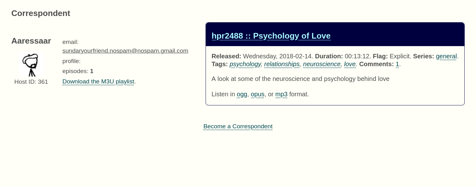Click the Host ID: 361 label
The image size is (476, 186).
tap(31, 82)
